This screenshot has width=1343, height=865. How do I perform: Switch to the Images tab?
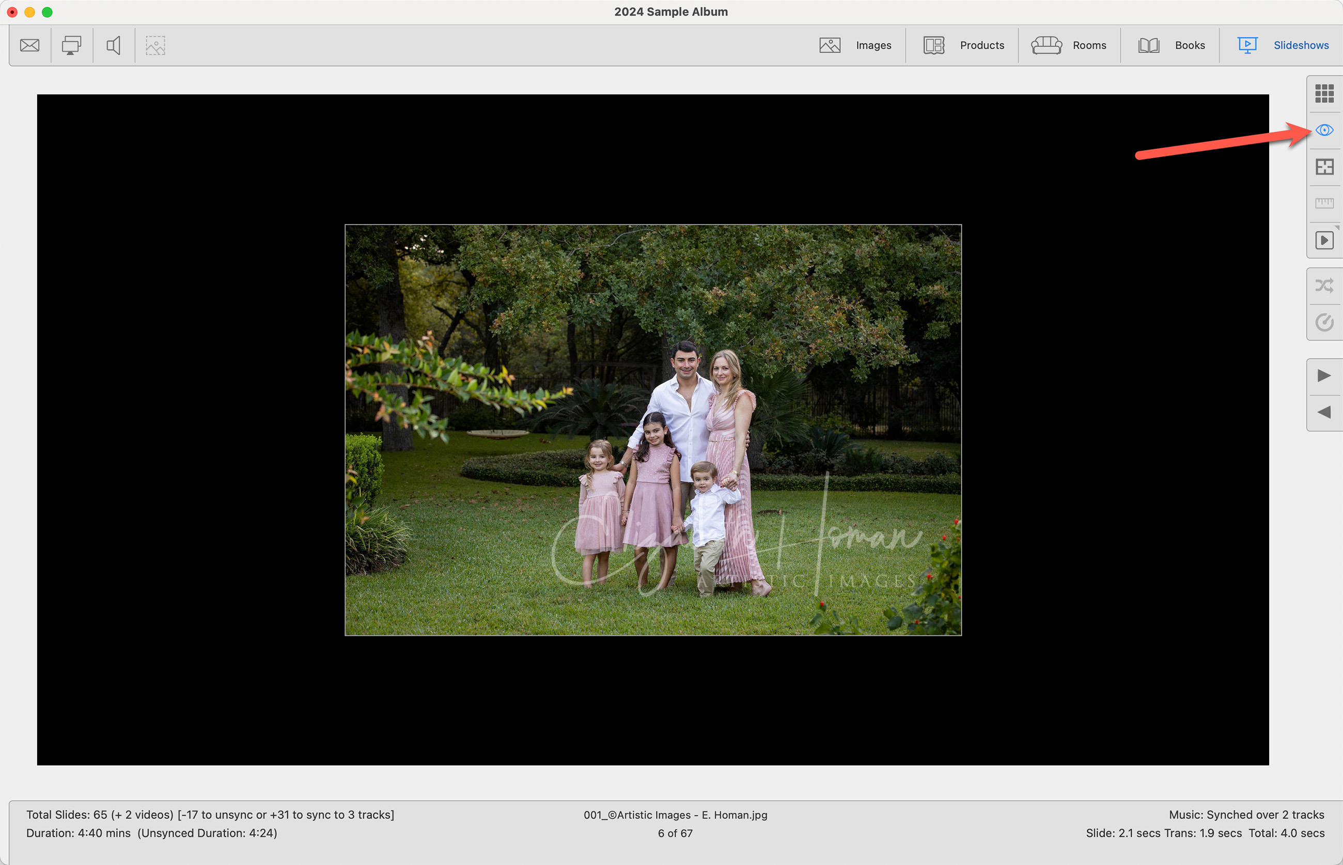(855, 45)
